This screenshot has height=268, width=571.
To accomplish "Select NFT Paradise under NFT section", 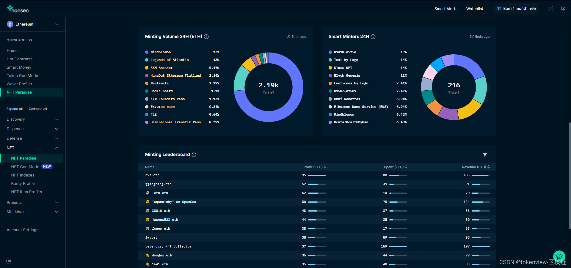I will click(32, 158).
